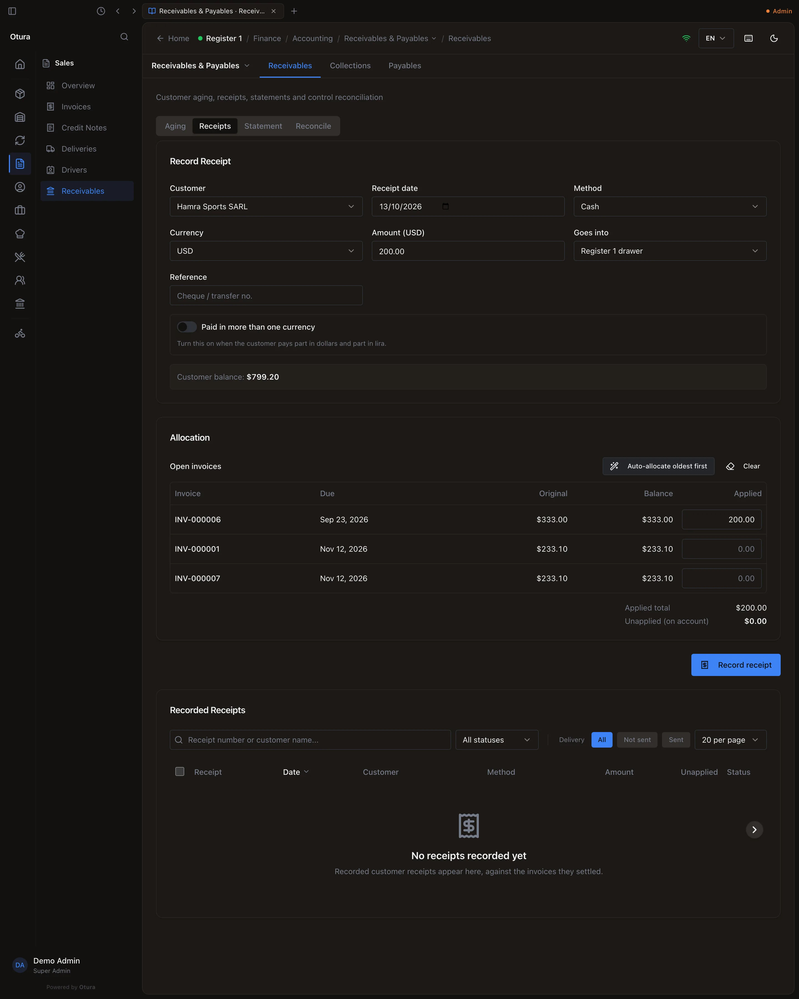
Task: Click Auto-allocate oldest first button
Action: pos(658,466)
